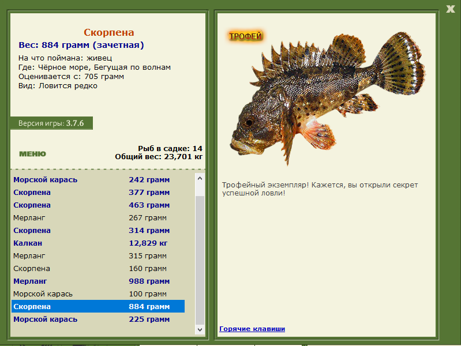461x346 pixels.
Task: Select Калкан 12,829 кг row
Action: pyautogui.click(x=98, y=243)
